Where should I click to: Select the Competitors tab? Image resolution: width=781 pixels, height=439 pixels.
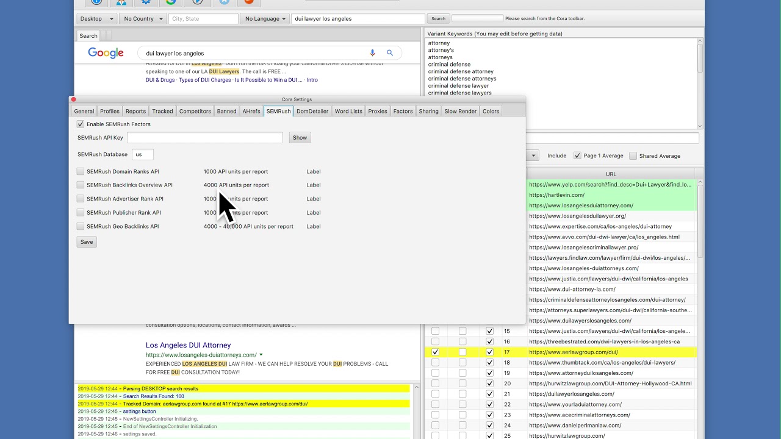(195, 111)
